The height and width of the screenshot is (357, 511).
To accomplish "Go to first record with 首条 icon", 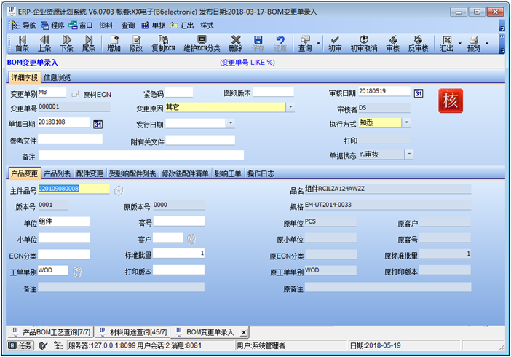I will (x=22, y=43).
